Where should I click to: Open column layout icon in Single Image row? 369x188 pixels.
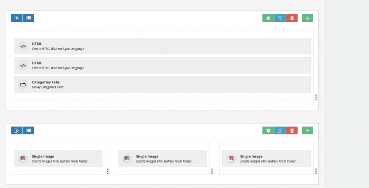(28, 130)
